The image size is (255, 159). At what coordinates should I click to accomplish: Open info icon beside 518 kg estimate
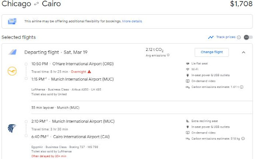243,139
